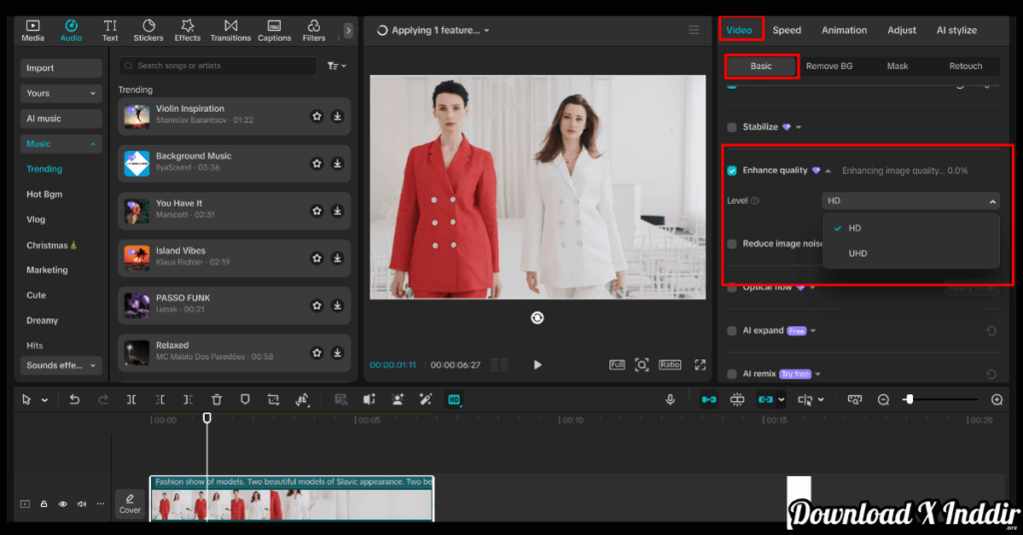Click the Import button
Screen dimensions: 1023x535
pos(61,68)
